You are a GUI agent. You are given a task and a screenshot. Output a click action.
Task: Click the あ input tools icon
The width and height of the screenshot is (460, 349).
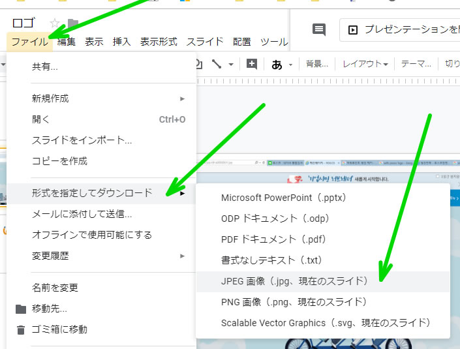[x=277, y=64]
